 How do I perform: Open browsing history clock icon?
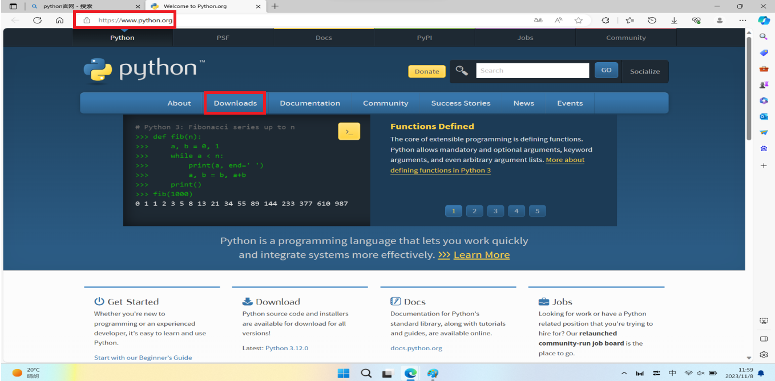652,20
